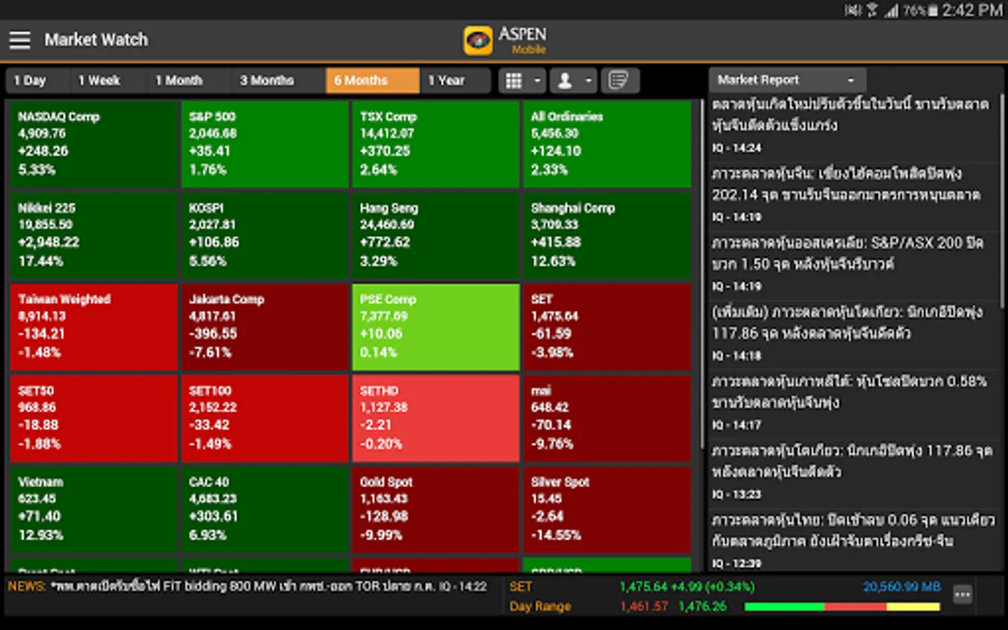
Task: Open the three-dots more button in ticker bar
Action: pos(962,595)
